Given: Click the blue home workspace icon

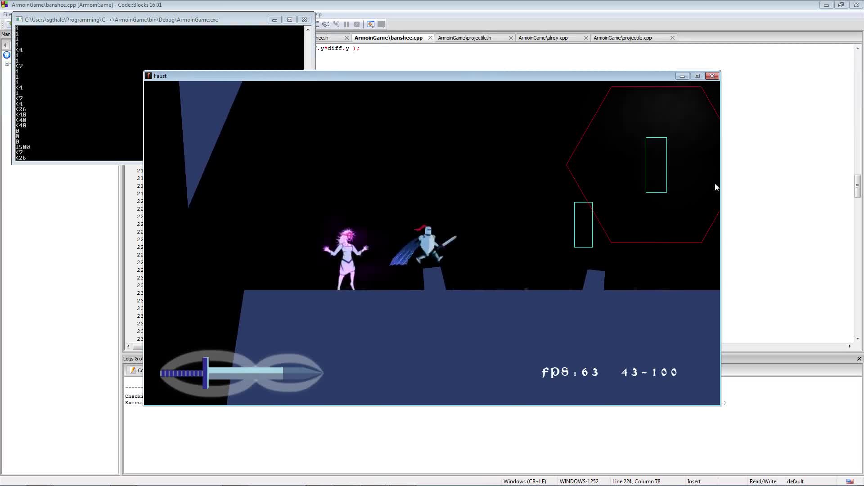Looking at the screenshot, I should coord(7,55).
